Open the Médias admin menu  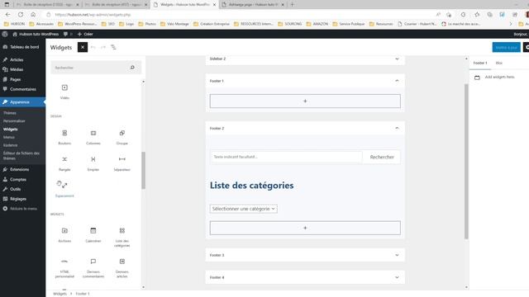22,69
